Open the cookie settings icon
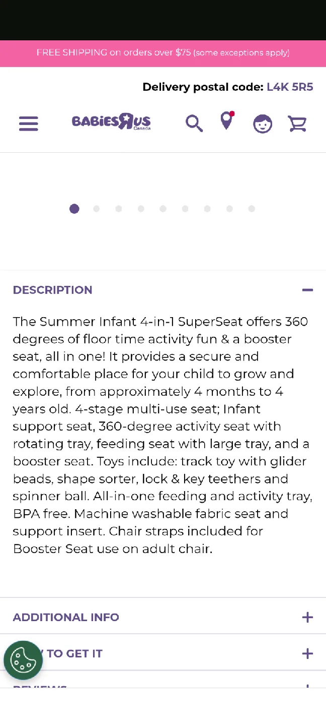The image size is (326, 726). pos(23,660)
